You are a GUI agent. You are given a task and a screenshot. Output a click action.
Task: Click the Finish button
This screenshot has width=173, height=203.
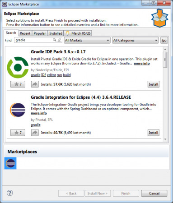tap(126, 194)
